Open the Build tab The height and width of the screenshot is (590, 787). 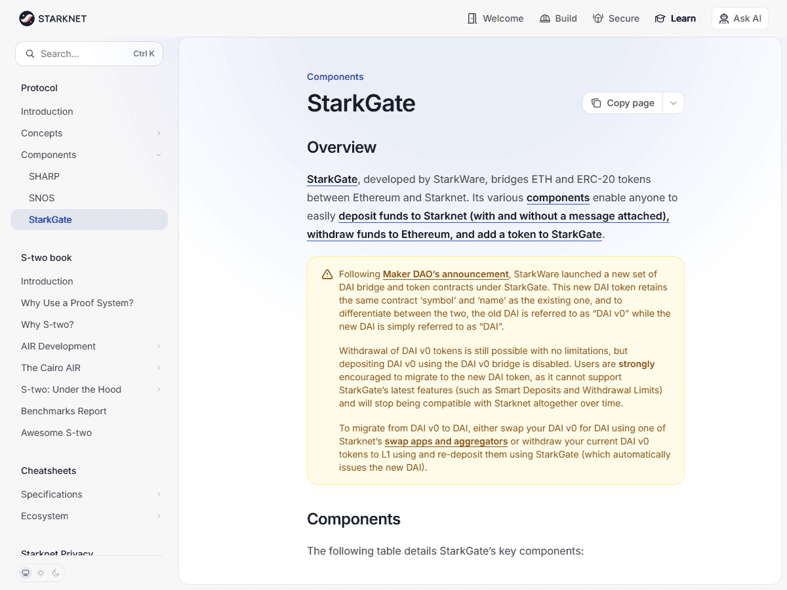coord(558,18)
